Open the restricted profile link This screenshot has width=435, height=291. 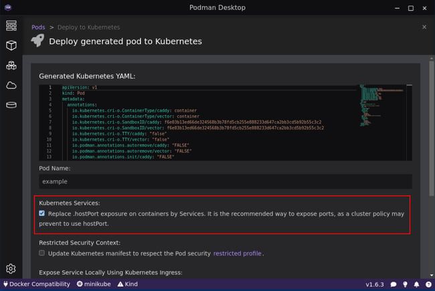[237, 254]
